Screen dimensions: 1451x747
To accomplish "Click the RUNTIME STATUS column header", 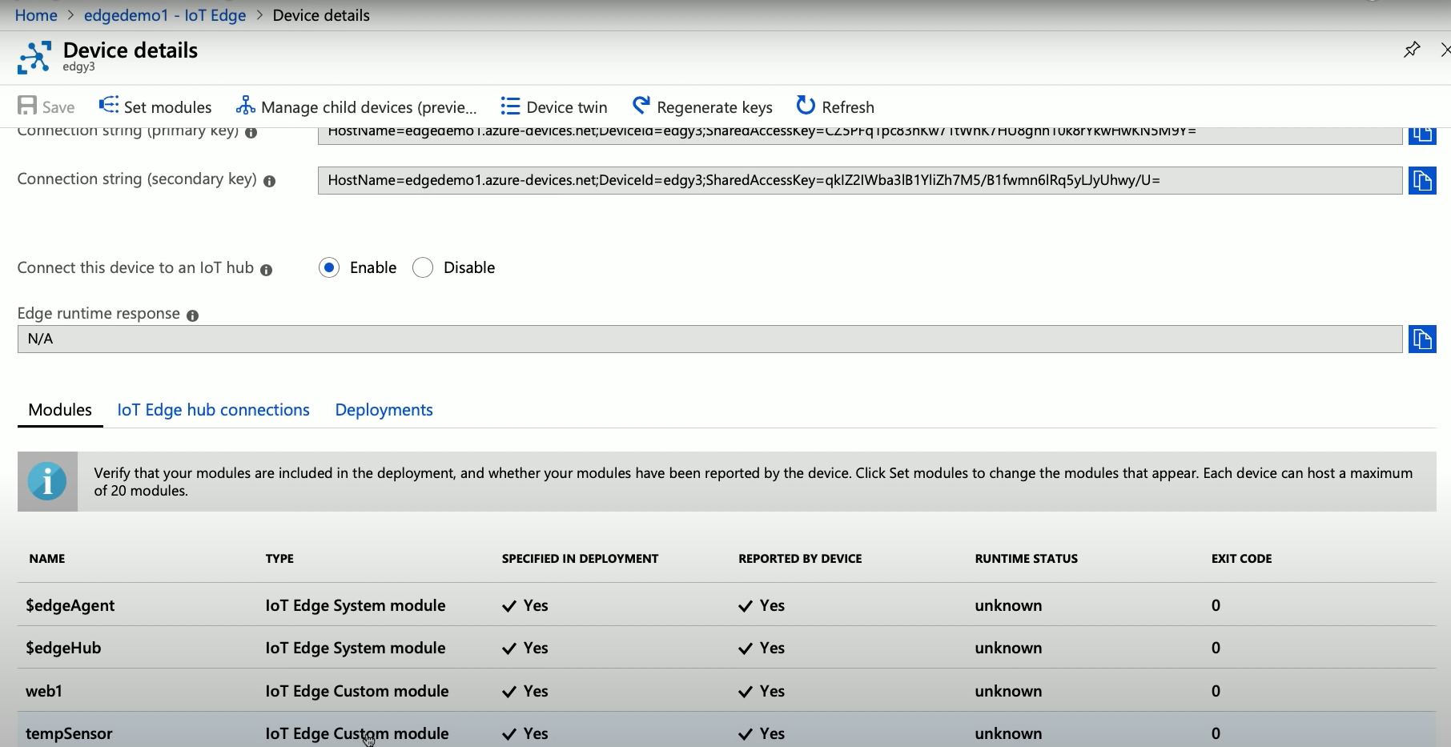I will [x=1026, y=559].
